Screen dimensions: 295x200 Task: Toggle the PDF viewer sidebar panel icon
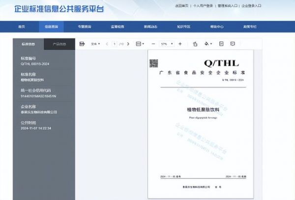[x=82, y=44]
